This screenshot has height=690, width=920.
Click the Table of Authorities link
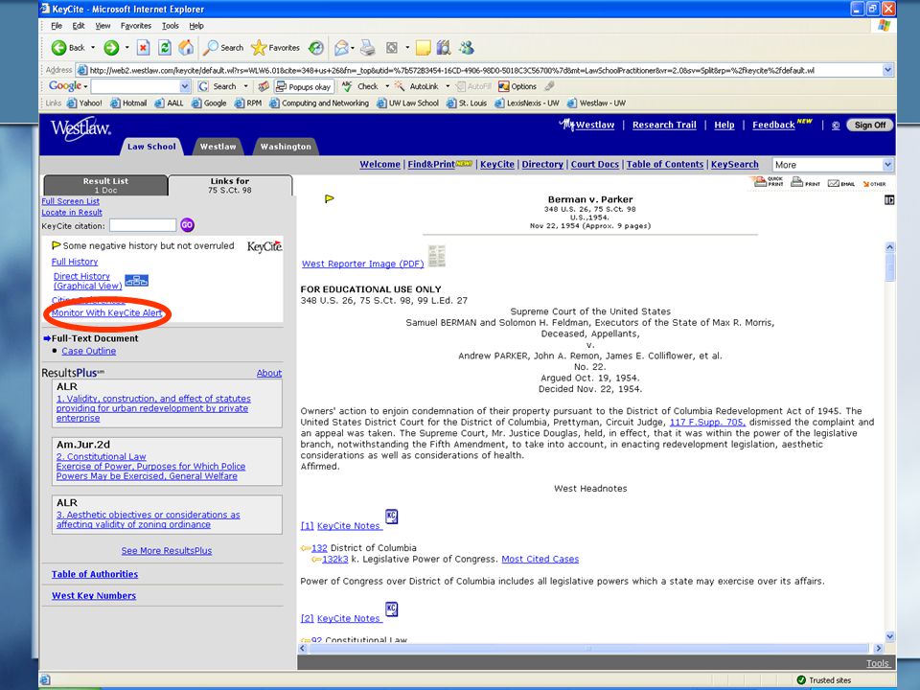coord(95,574)
